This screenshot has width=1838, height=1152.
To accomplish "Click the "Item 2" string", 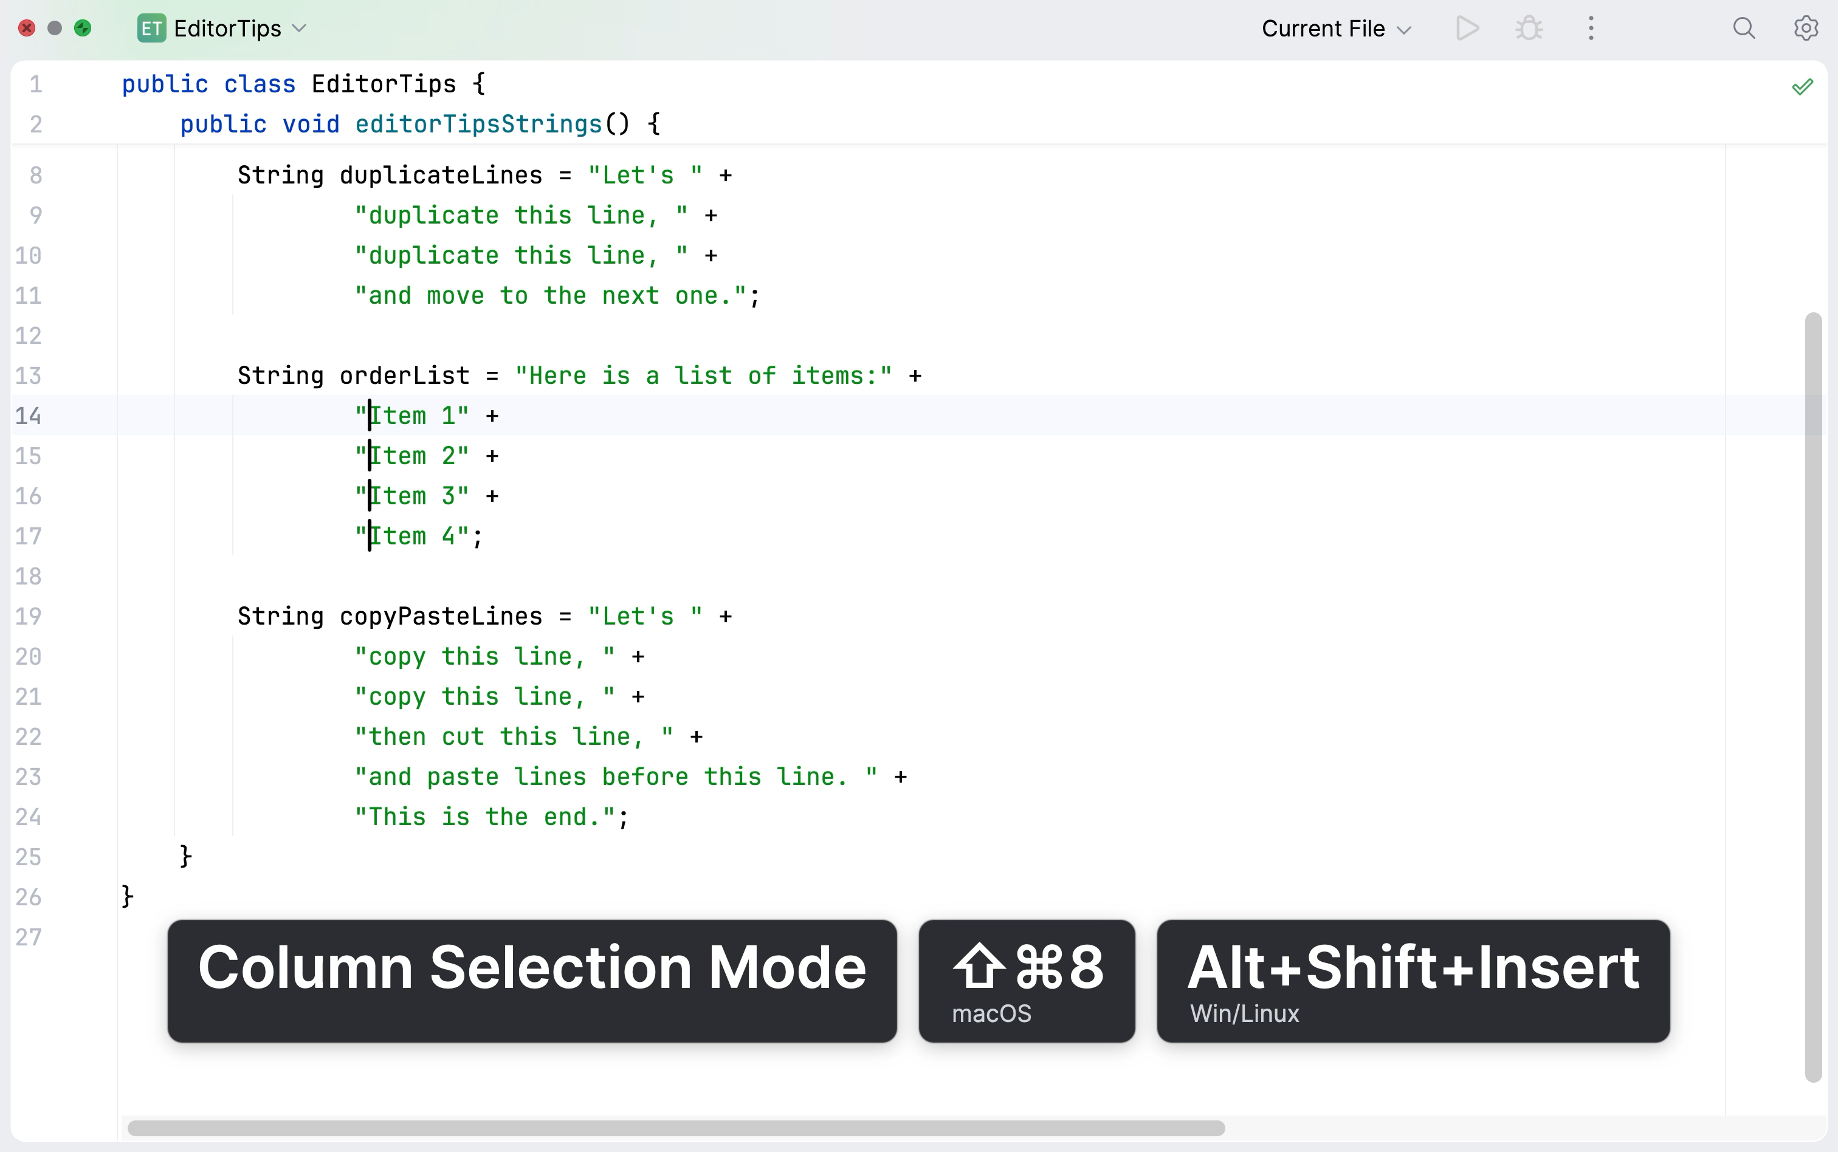I will [411, 456].
